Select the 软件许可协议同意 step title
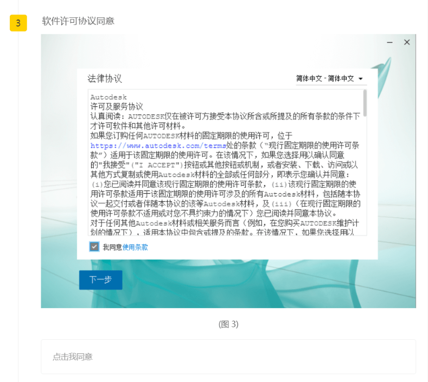Viewport: 428px width, 382px height. [x=78, y=21]
